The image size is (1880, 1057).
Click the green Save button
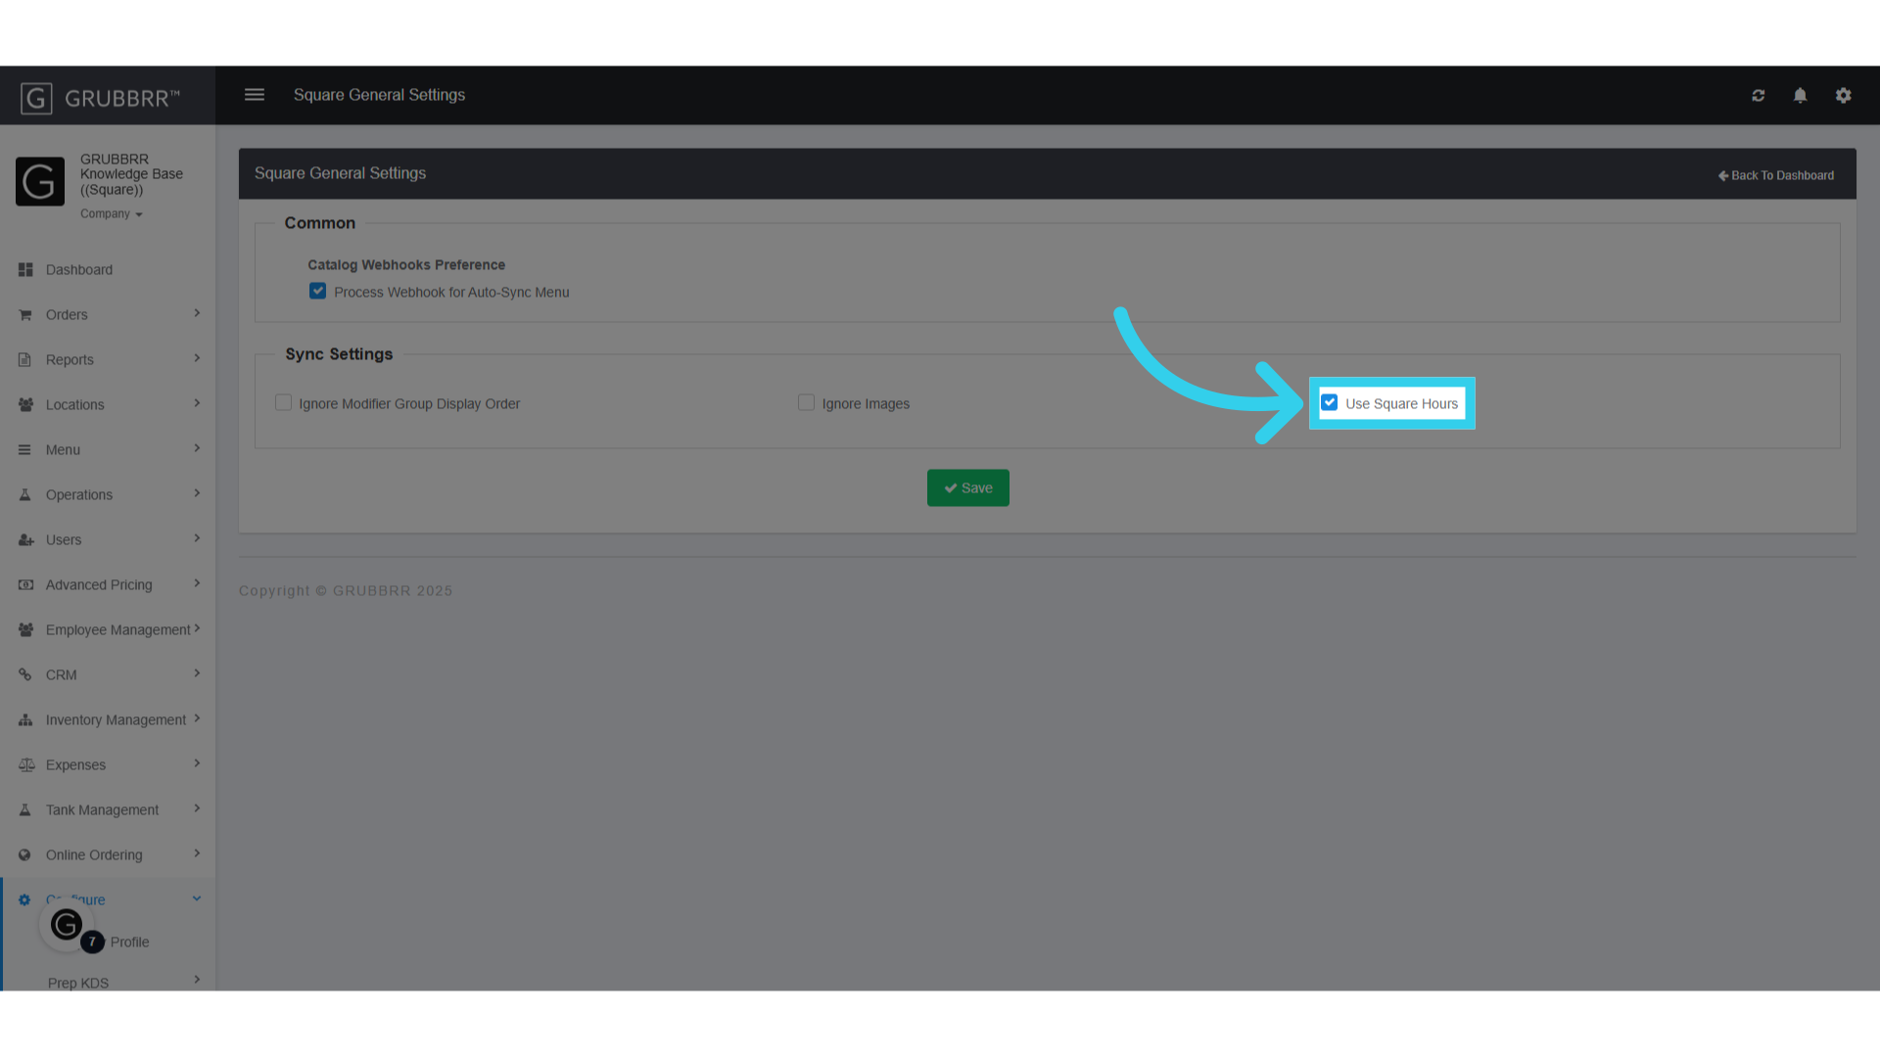pos(968,488)
